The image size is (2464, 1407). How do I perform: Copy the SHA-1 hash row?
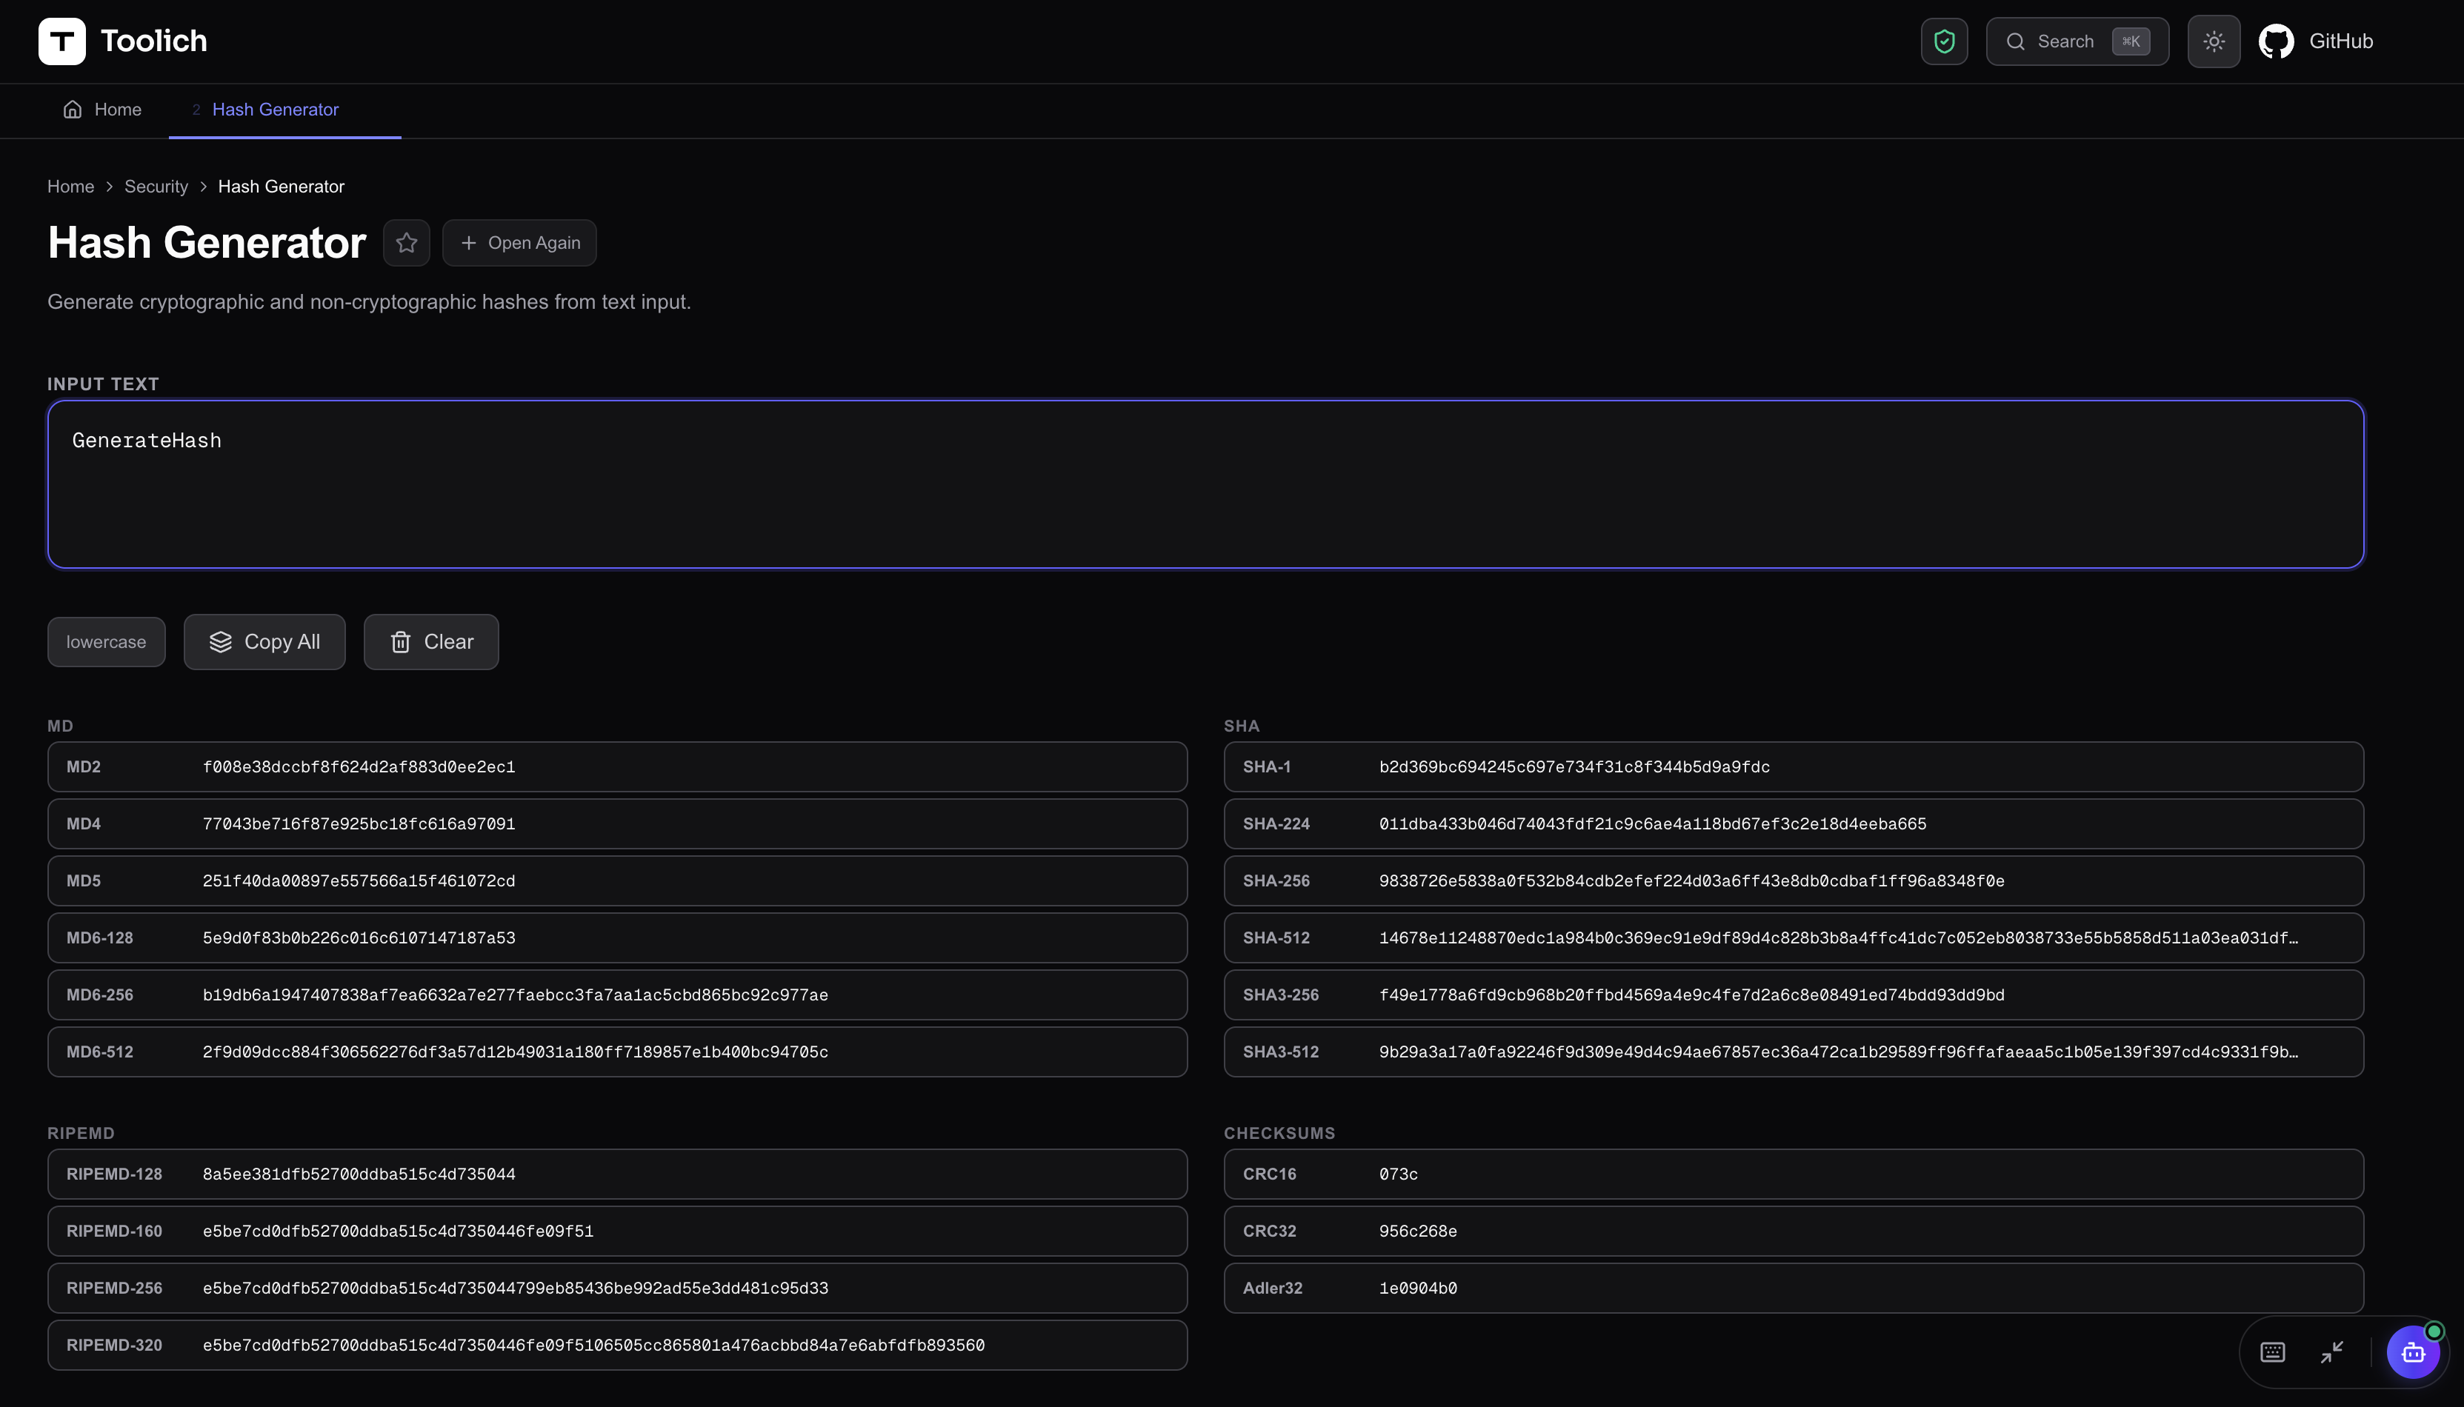pos(1793,766)
